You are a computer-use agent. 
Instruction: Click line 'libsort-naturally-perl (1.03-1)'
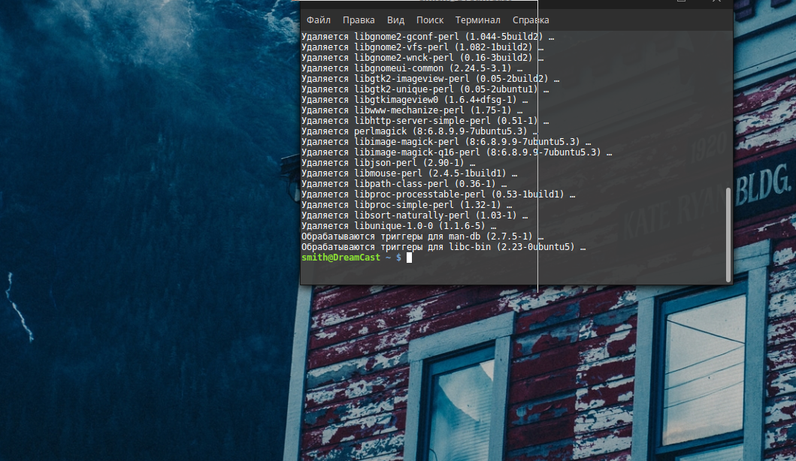(414, 215)
